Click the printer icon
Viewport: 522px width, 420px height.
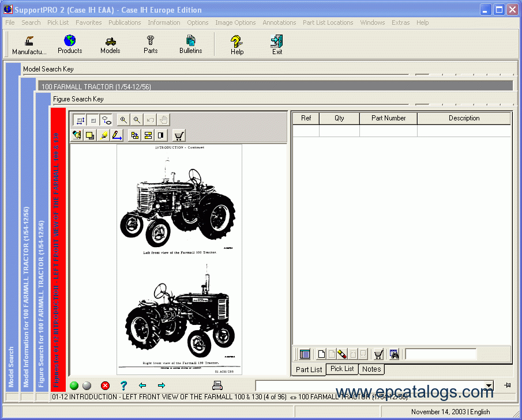click(x=217, y=385)
